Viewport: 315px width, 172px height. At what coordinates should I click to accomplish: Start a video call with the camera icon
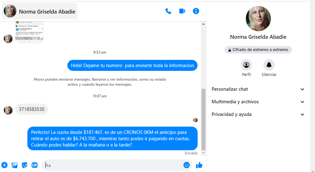(x=182, y=11)
